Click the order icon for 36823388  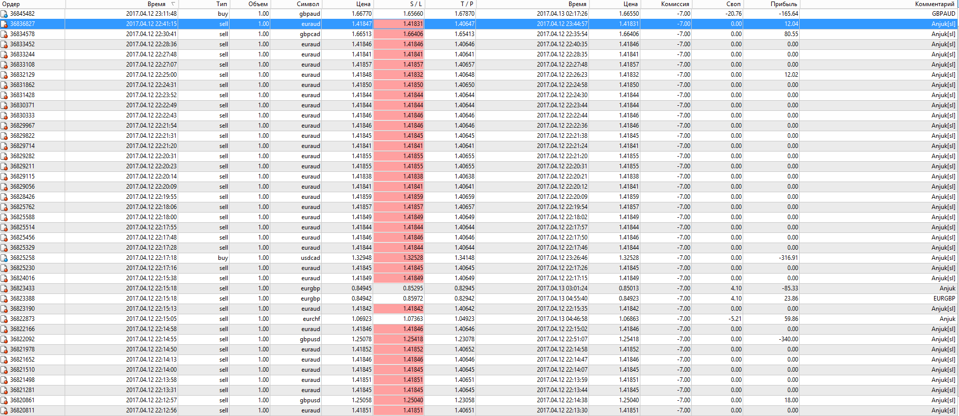(4, 299)
